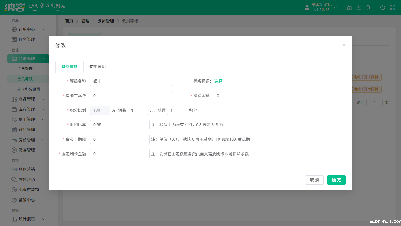Click the 统计报表 chart icon
This screenshot has width=401, height=226.
[x=14, y=219]
